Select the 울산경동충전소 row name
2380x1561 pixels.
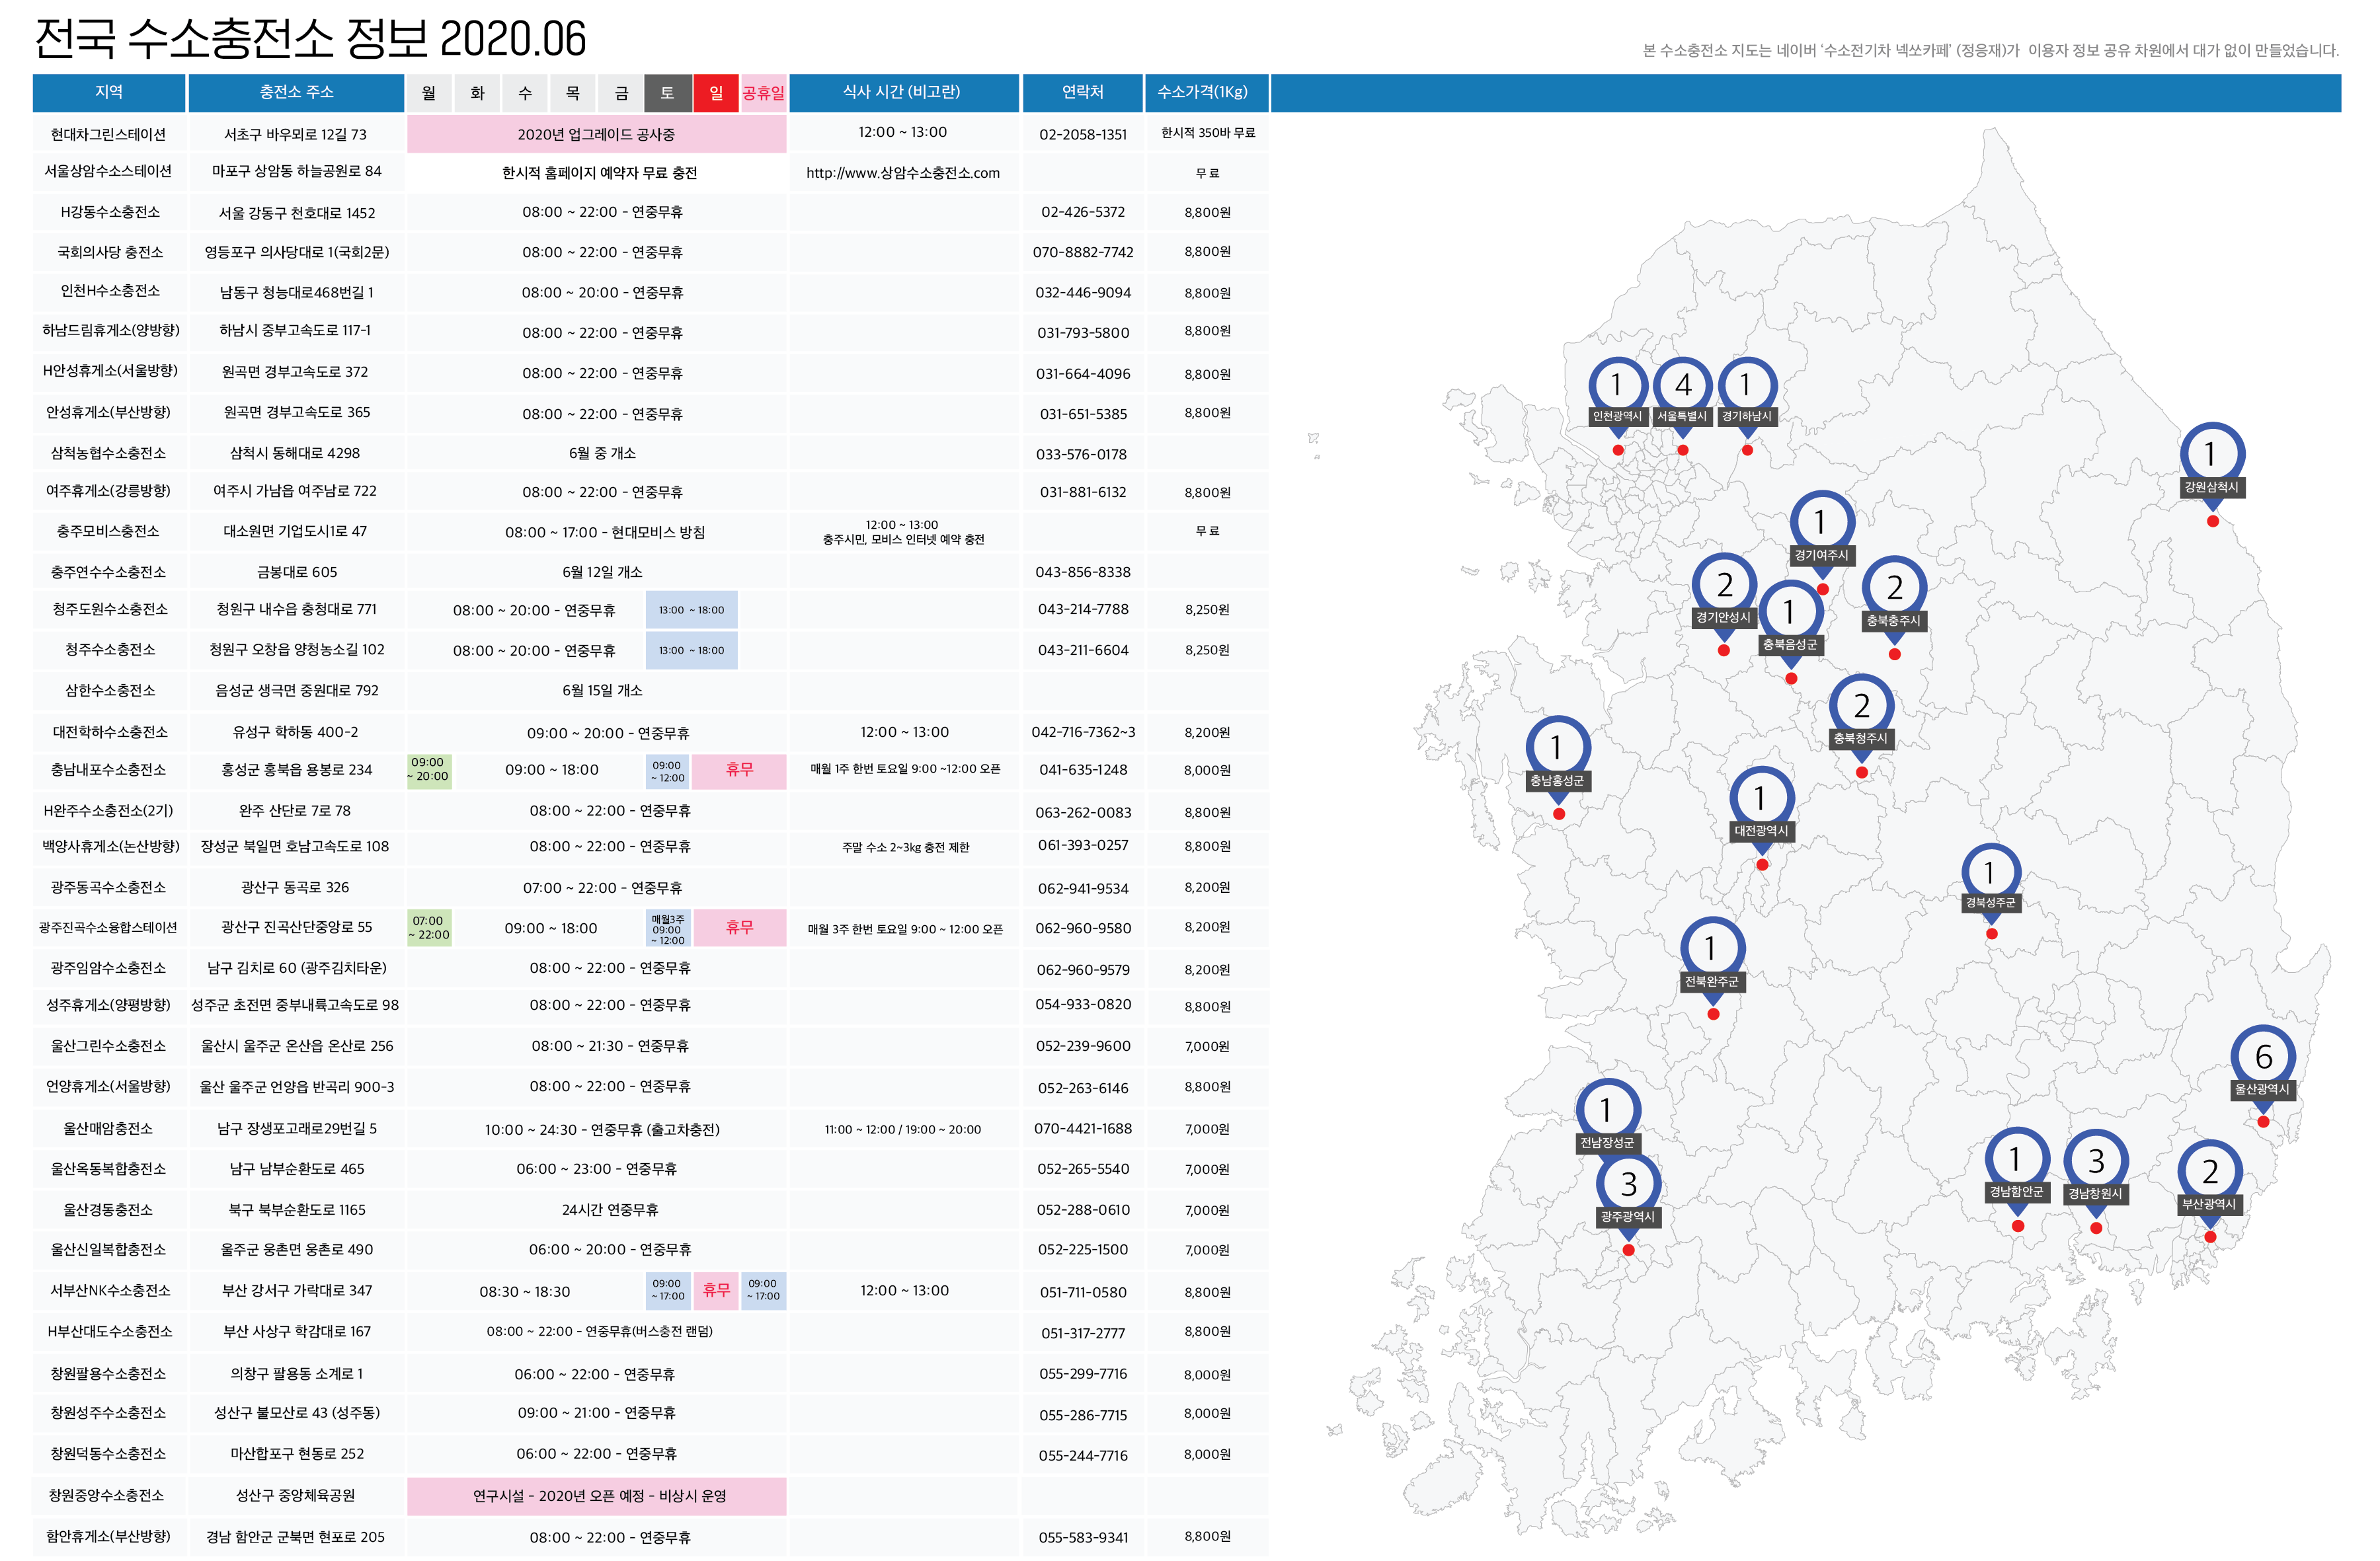pyautogui.click(x=109, y=1209)
